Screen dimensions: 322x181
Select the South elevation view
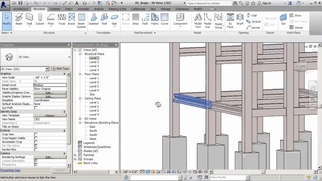pos(93,135)
